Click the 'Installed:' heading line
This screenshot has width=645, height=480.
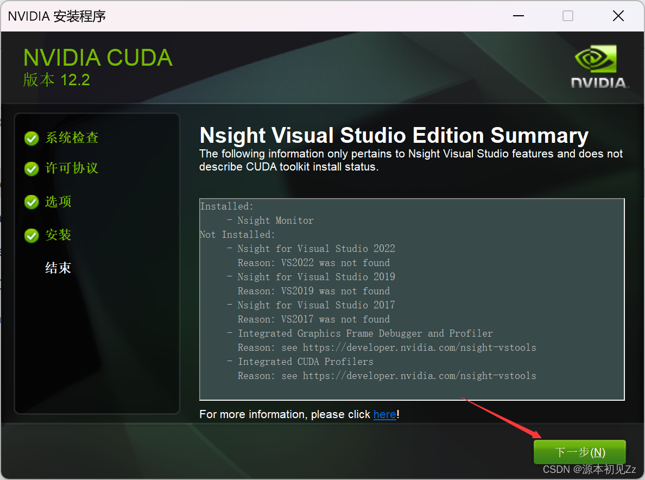(x=226, y=206)
